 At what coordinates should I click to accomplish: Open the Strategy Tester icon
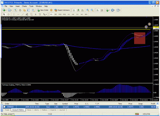(x=33, y=10)
